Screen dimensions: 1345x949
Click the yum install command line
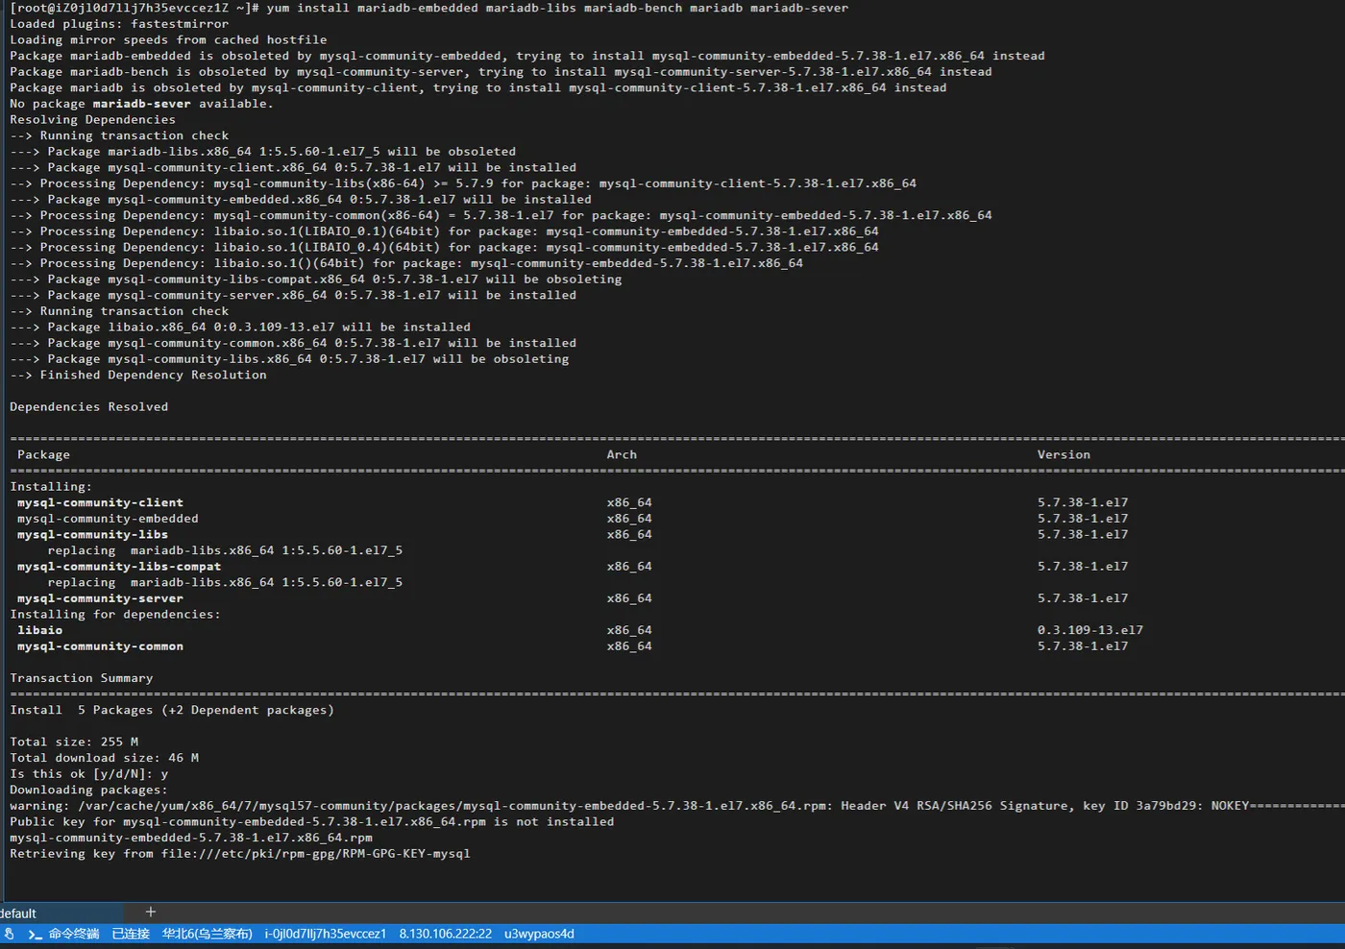click(x=428, y=8)
